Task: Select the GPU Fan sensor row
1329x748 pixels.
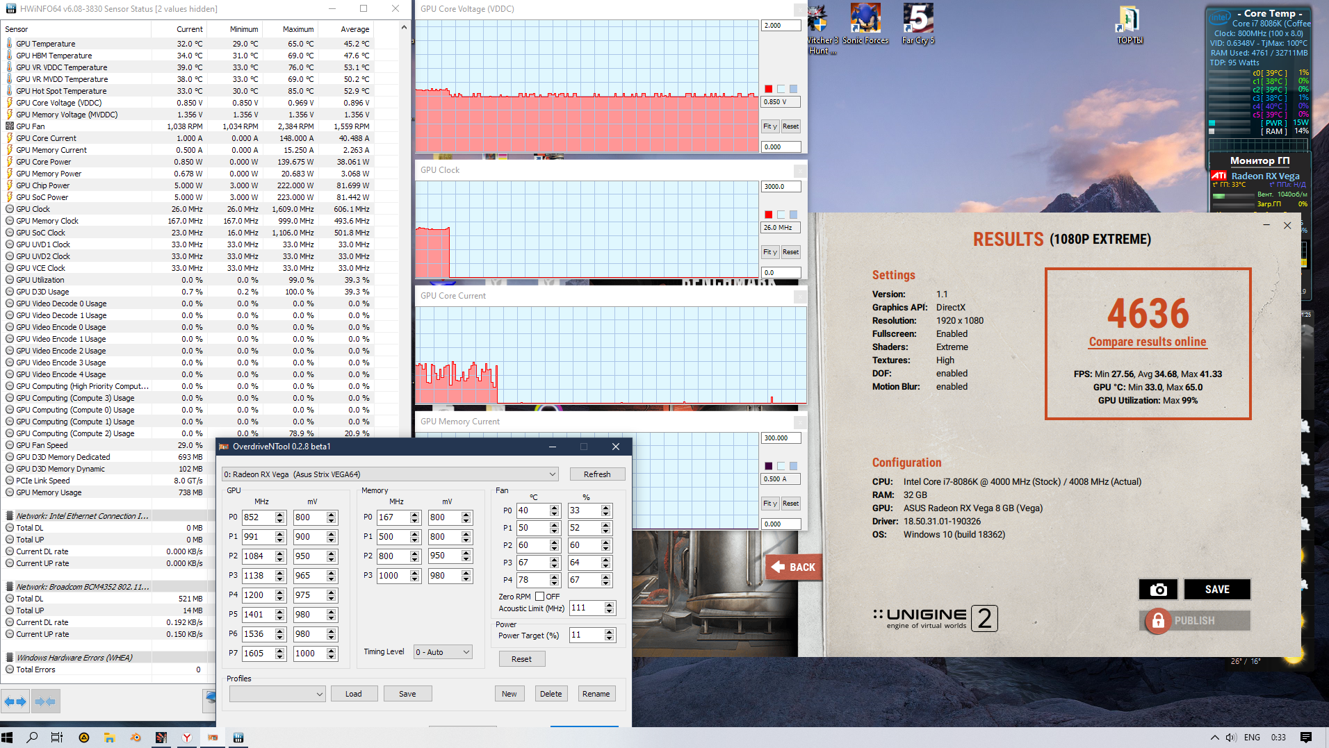Action: (x=188, y=126)
